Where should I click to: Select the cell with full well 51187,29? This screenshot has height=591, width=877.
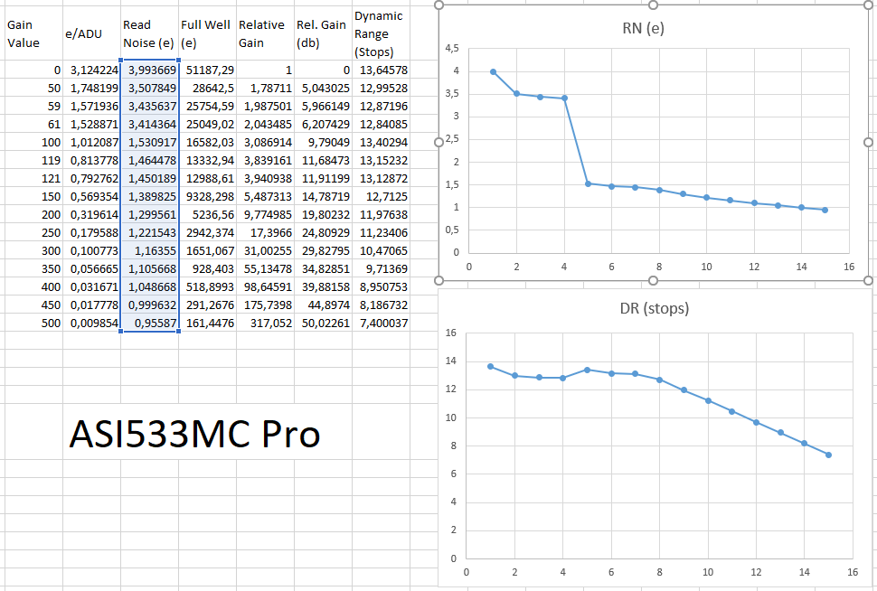207,70
